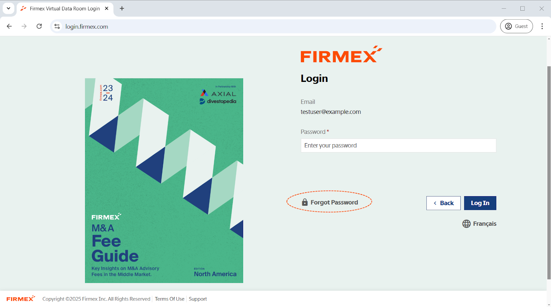Click the Firmex logo in footer

21,298
